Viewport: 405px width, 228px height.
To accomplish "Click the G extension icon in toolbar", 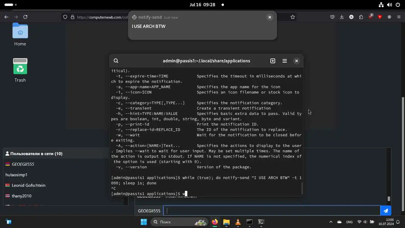I will [351, 17].
